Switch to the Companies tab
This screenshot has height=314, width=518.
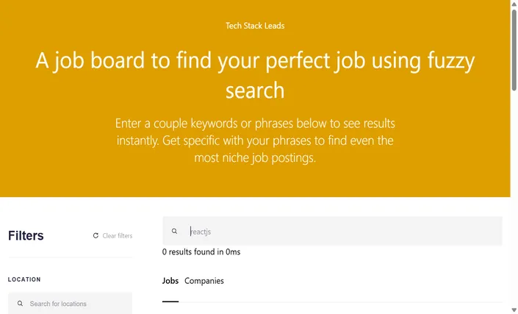[204, 281]
